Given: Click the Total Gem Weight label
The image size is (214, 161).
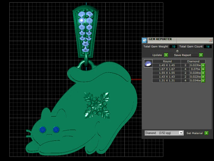Looking at the screenshot, I should click(x=156, y=47).
